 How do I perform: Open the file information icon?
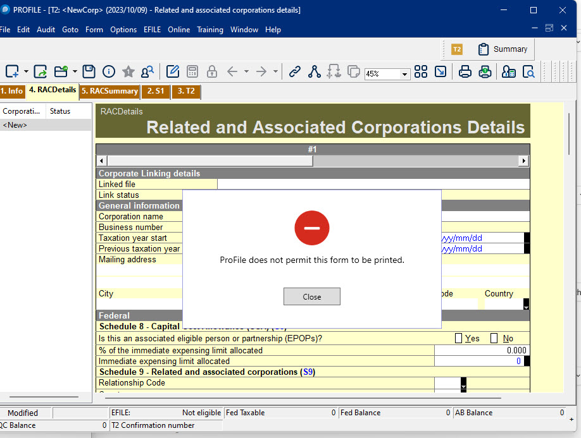click(109, 71)
